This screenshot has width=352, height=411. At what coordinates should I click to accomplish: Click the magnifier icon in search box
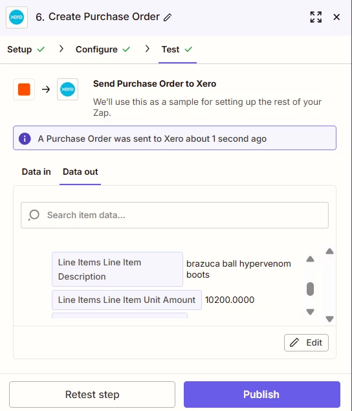34,215
